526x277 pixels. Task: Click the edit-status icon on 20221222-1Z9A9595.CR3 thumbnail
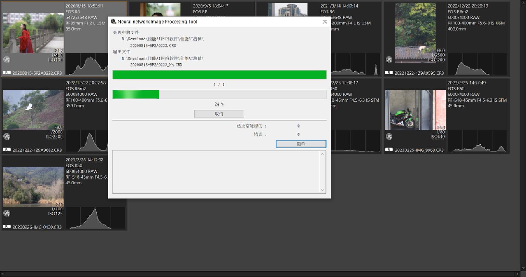point(389,60)
